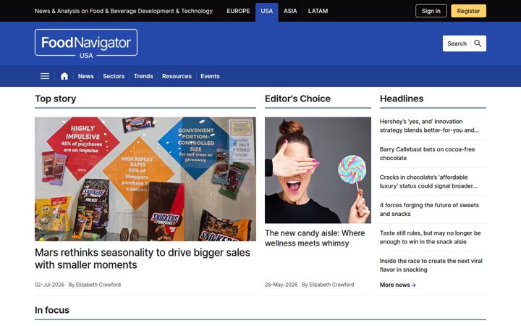Click the 'Top story' section heading
The height and width of the screenshot is (326, 521).
56,99
